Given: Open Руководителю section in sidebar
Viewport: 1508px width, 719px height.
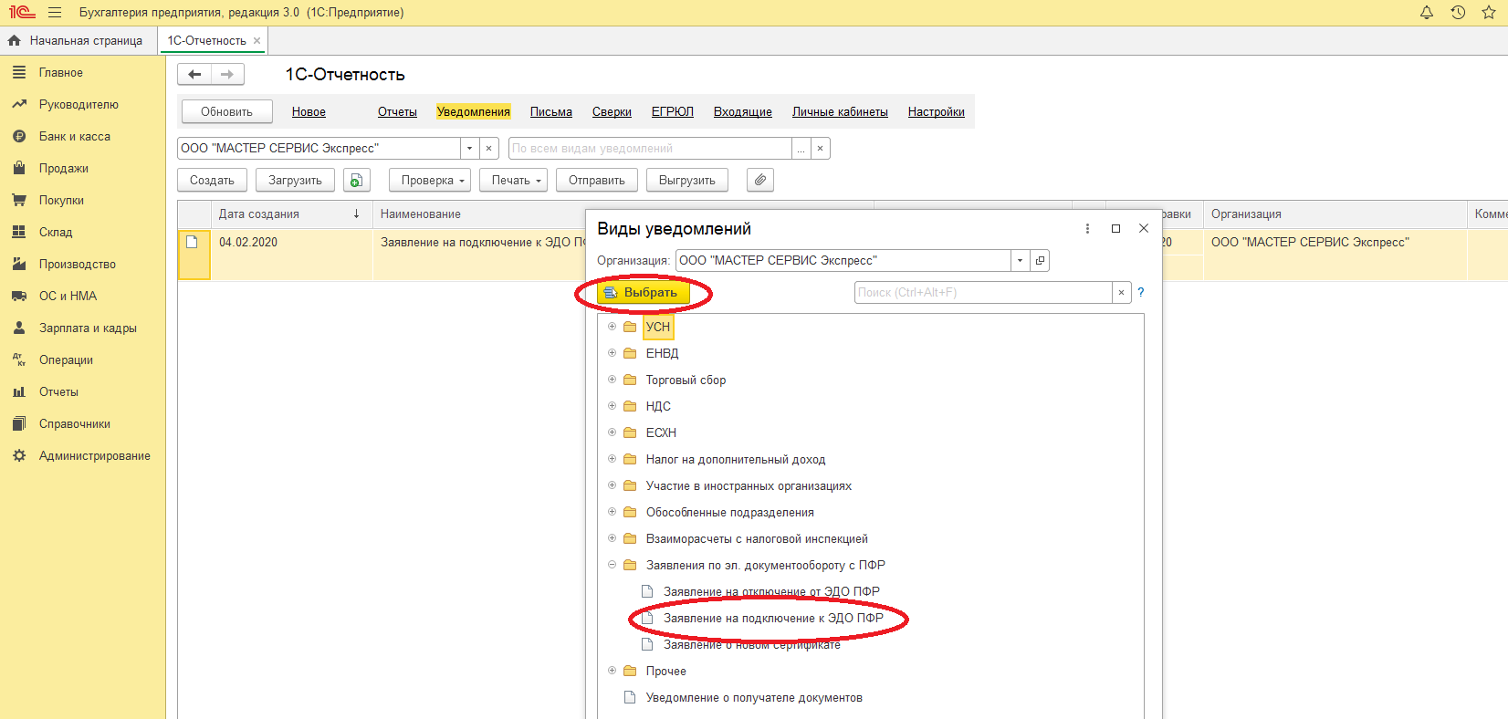Looking at the screenshot, I should coord(79,104).
